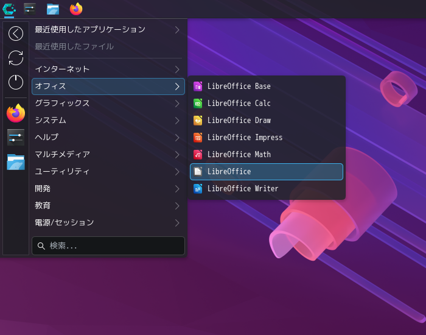
Task: Click the LibreOffice Math red icon
Action: tap(198, 155)
